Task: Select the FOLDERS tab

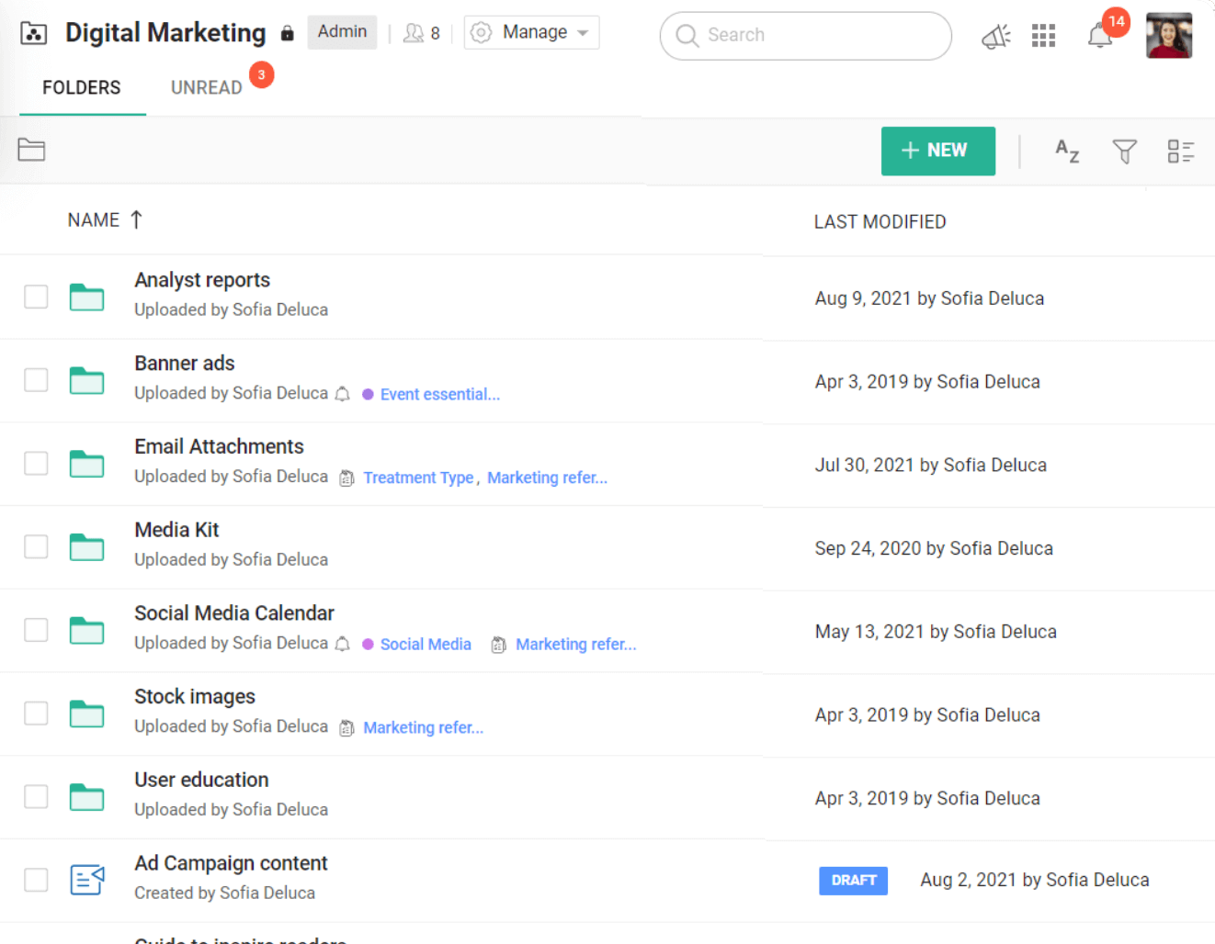Action: point(82,87)
